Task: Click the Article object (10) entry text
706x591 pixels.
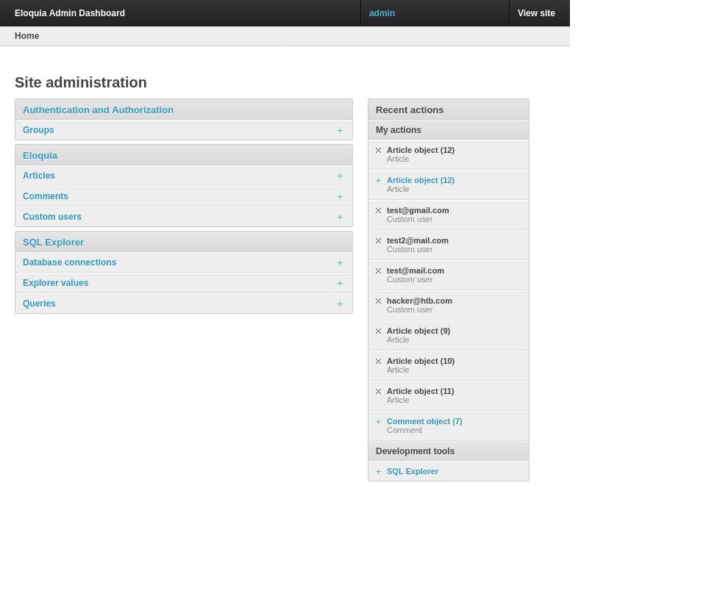Action: (421, 362)
